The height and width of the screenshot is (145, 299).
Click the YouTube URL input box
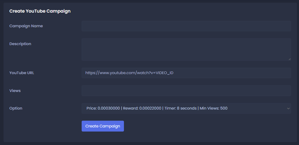tap(186, 73)
